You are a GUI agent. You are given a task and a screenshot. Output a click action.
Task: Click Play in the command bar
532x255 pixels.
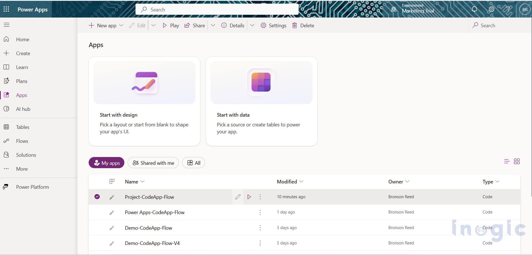[x=171, y=25]
